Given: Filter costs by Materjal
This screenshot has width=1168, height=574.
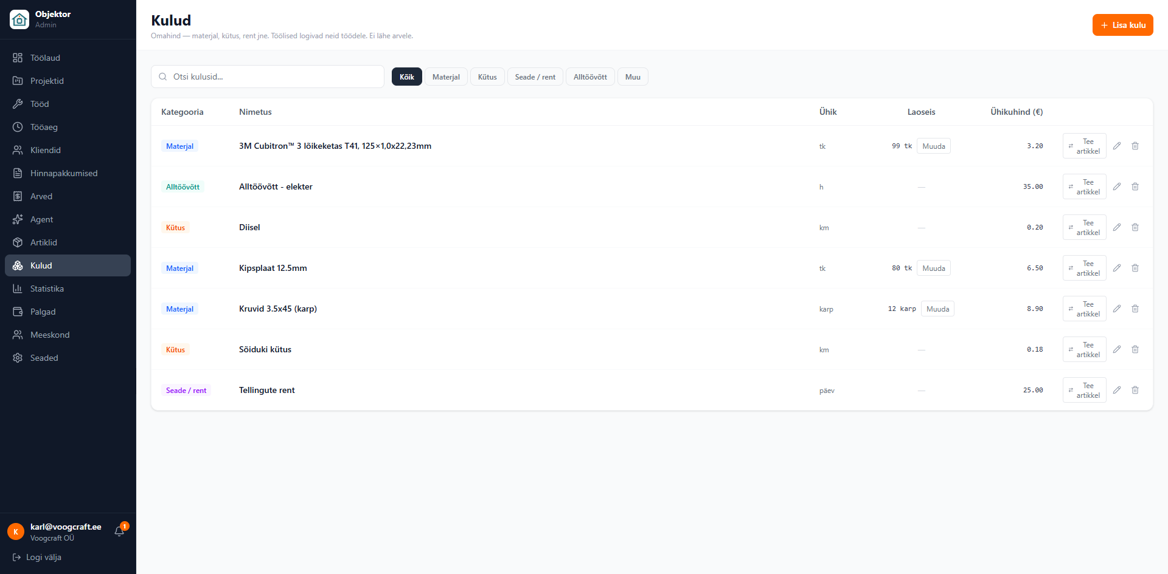Looking at the screenshot, I should 446,77.
